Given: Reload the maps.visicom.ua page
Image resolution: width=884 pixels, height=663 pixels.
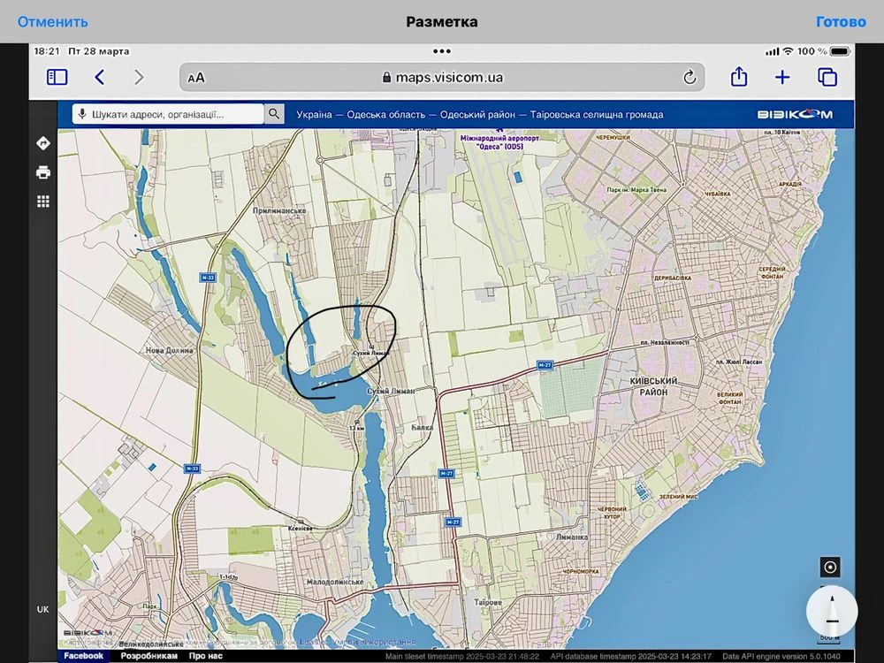Looking at the screenshot, I should click(689, 77).
